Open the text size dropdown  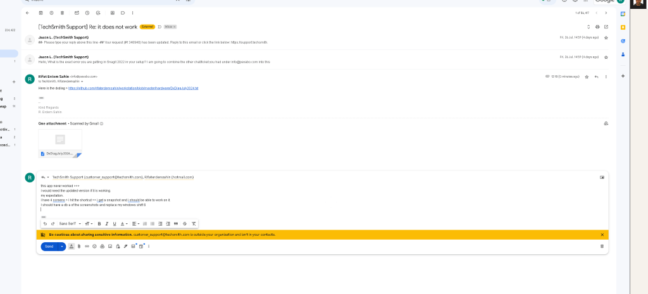(x=89, y=224)
